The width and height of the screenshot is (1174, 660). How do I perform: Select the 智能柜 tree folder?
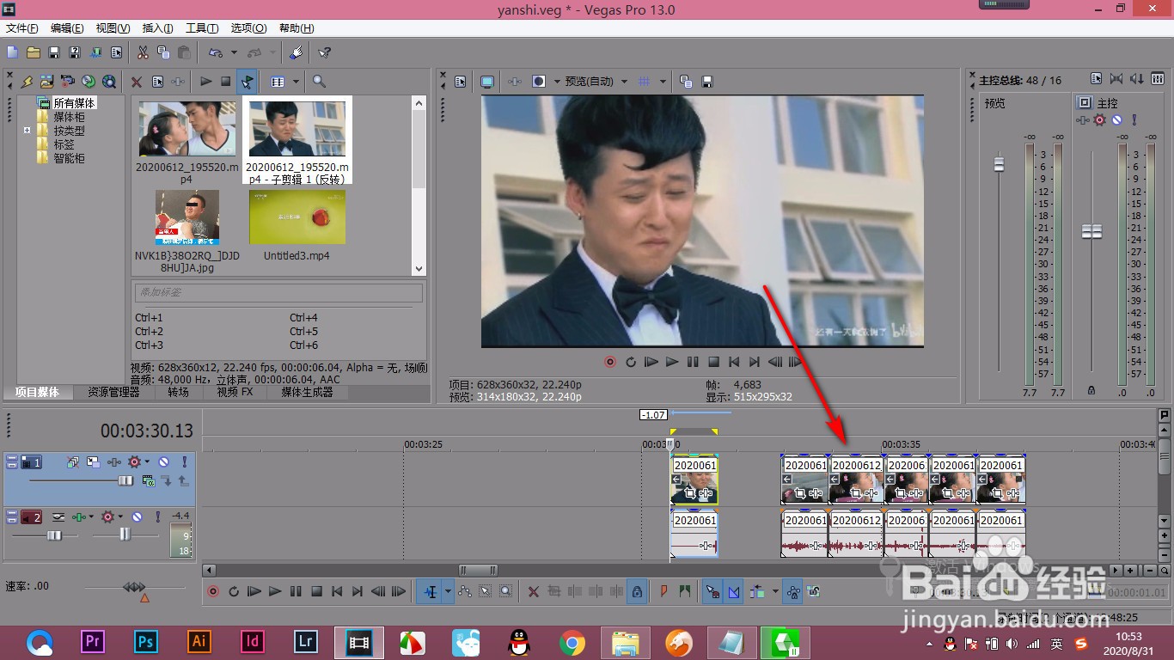pos(69,158)
